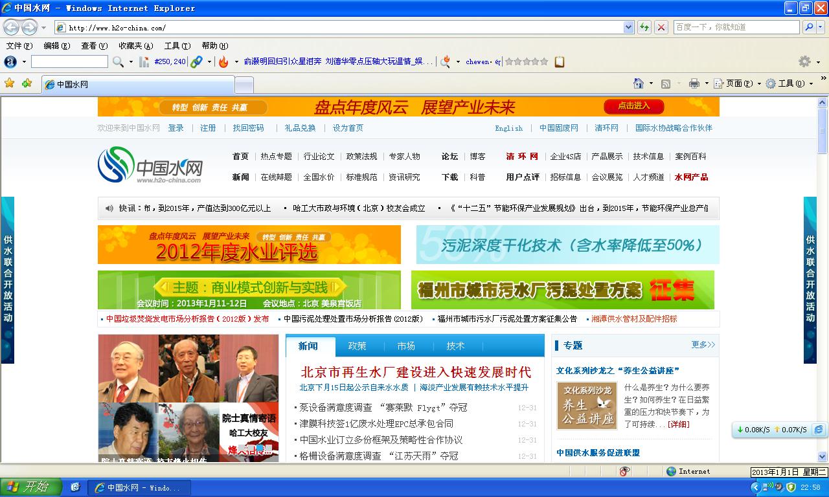Open Alexa toolbar settings gear
The width and height of the screenshot is (829, 497).
(x=804, y=61)
